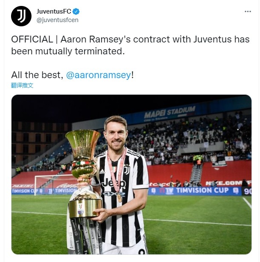260x262 pixels.
Task: Click the OFFICIAL contract terminated tweet text
Action: (x=130, y=45)
